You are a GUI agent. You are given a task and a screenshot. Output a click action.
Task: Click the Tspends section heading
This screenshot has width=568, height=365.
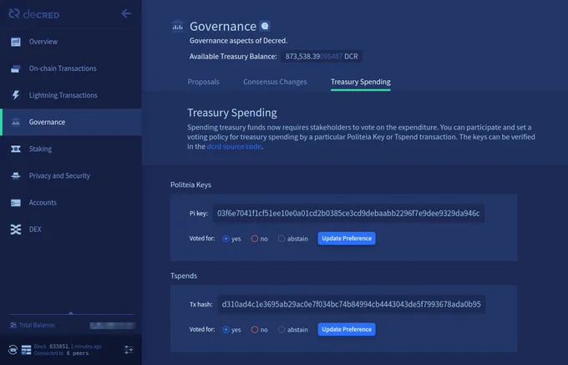tap(184, 276)
